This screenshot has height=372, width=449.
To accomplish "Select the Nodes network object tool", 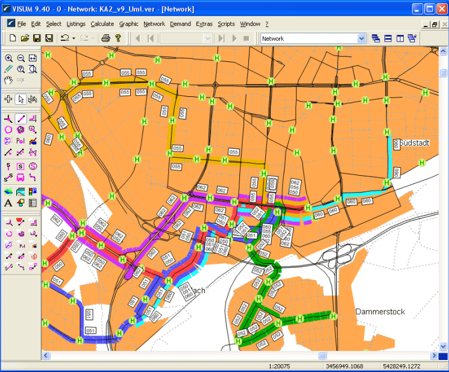I will pyautogui.click(x=8, y=119).
